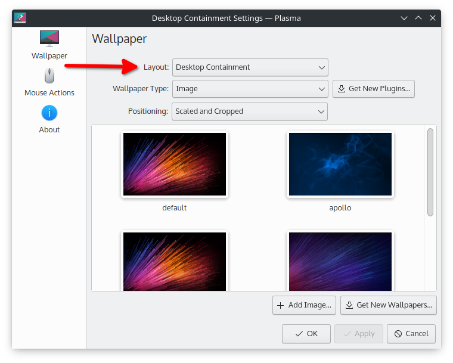The width and height of the screenshot is (453, 363).
Task: Click the wallpaper list scrollbar
Action: click(430, 172)
